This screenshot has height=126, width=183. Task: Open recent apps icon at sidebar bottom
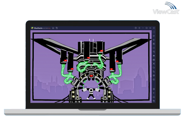154,101
